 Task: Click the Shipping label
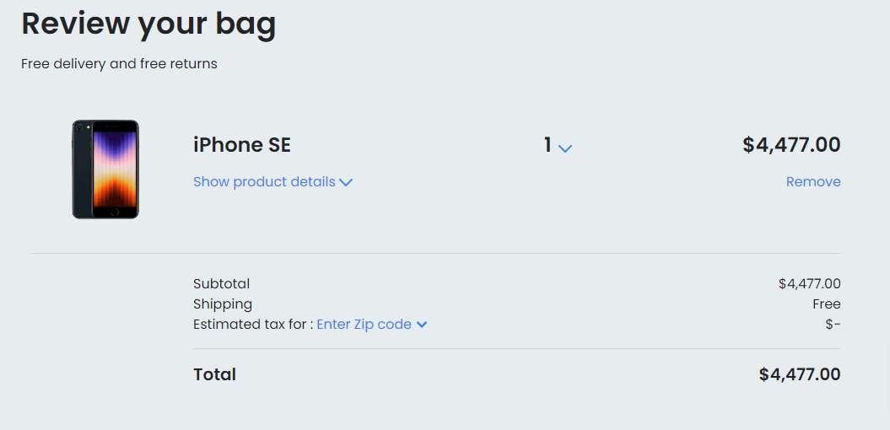coord(223,304)
